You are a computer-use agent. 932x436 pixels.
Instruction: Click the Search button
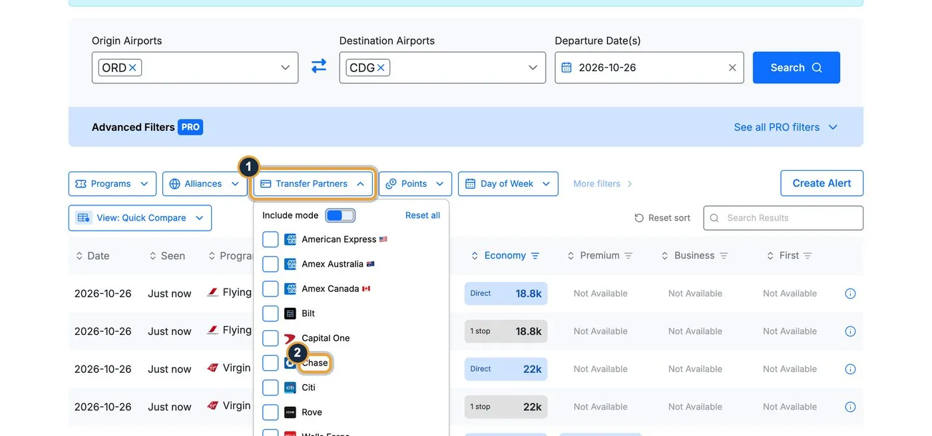coord(796,68)
